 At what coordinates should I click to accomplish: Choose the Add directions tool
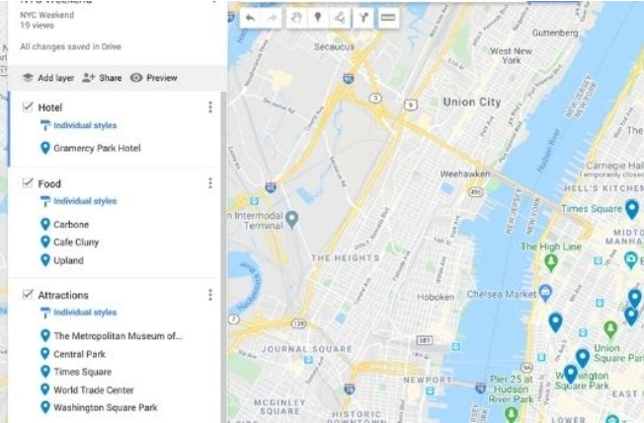click(363, 18)
